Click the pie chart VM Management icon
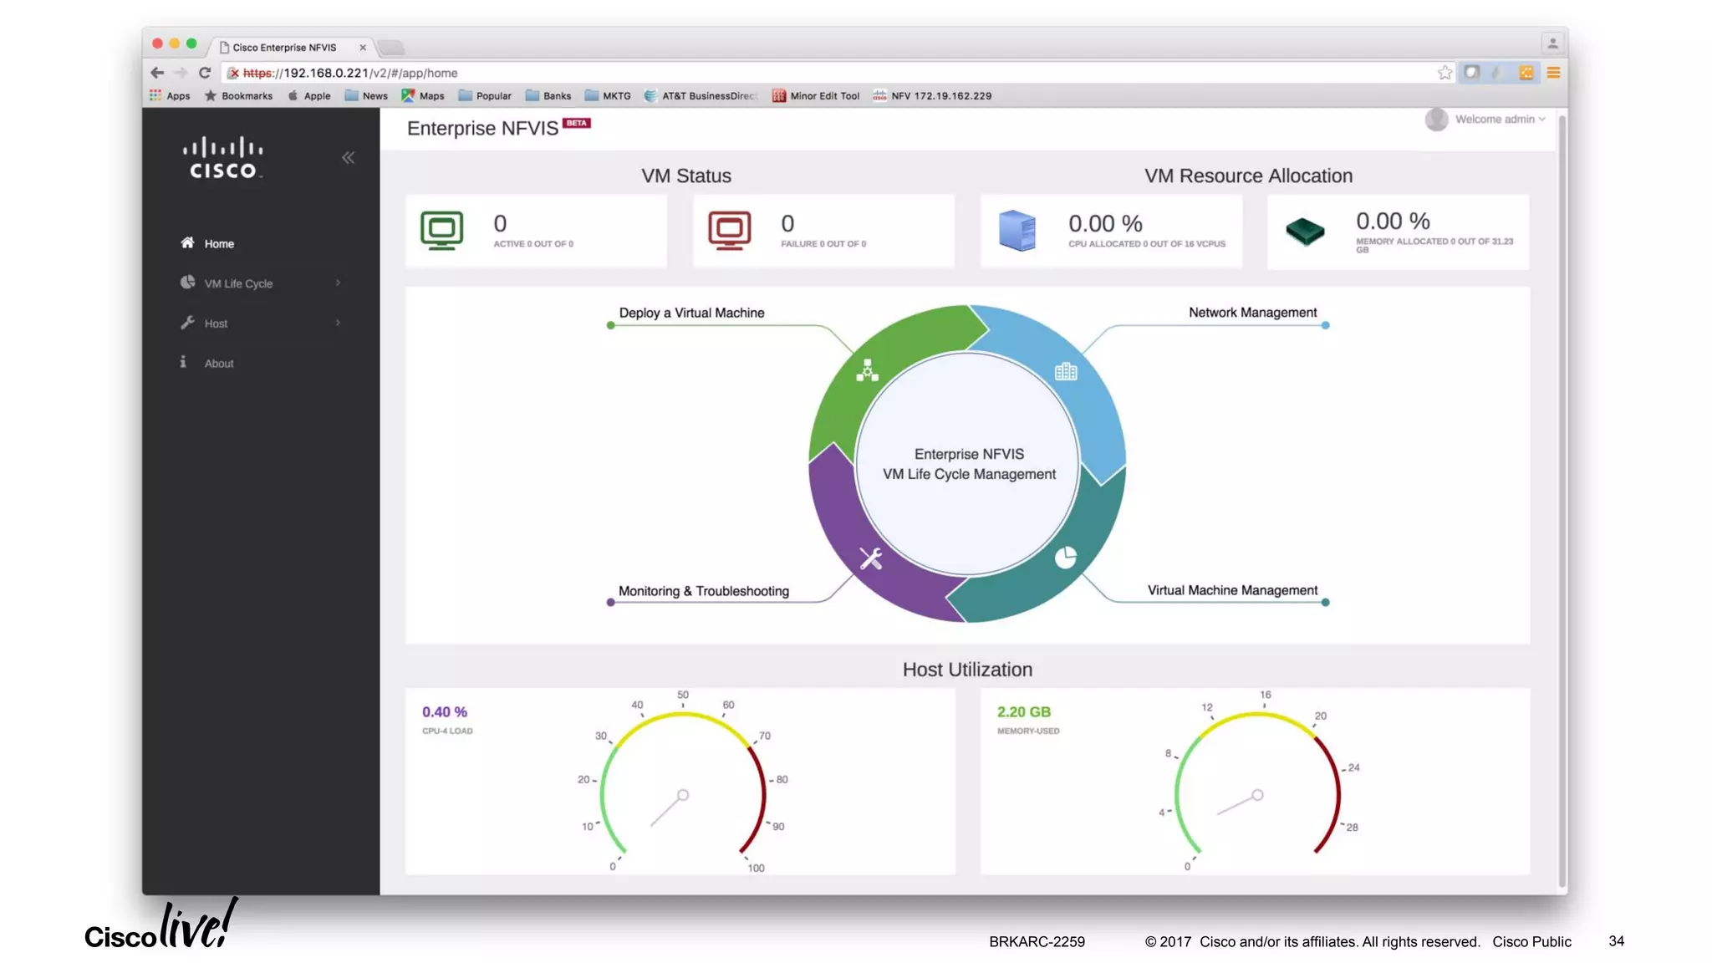1712x963 pixels. [x=1065, y=558]
